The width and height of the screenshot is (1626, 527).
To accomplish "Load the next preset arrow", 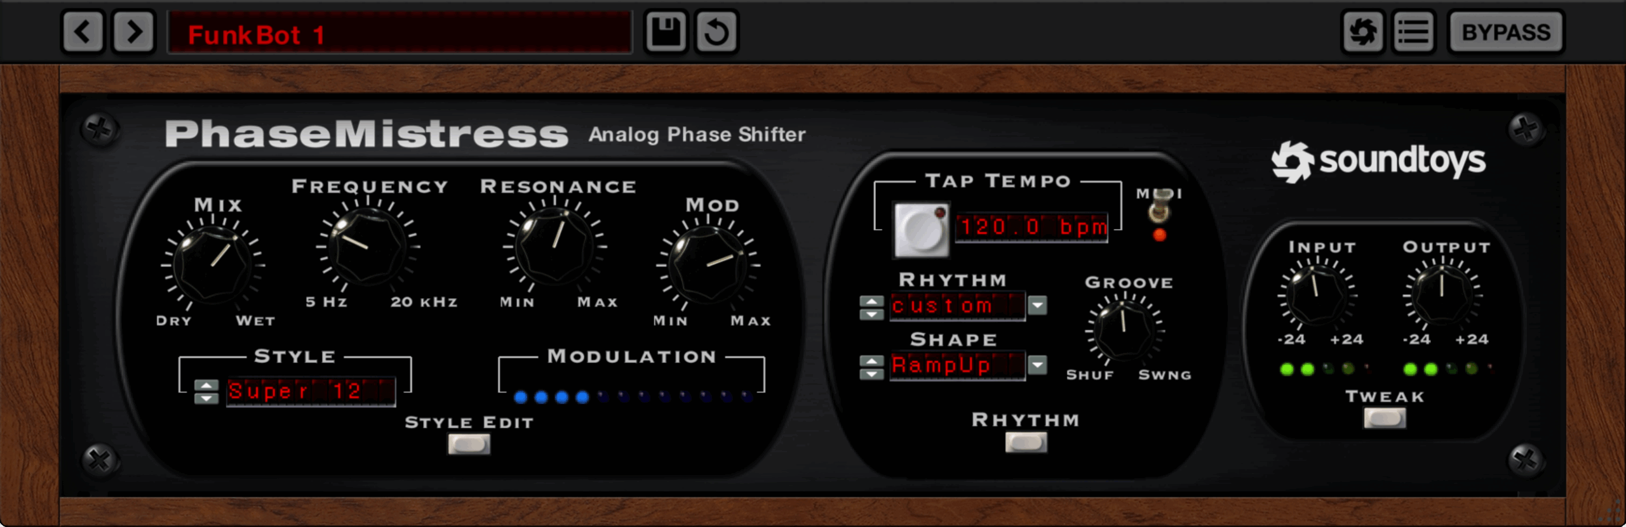I will pos(134,32).
